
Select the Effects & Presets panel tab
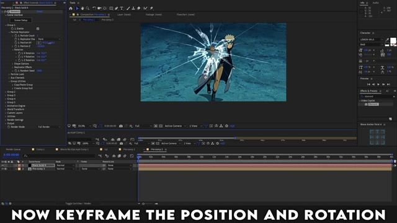pos(368,91)
